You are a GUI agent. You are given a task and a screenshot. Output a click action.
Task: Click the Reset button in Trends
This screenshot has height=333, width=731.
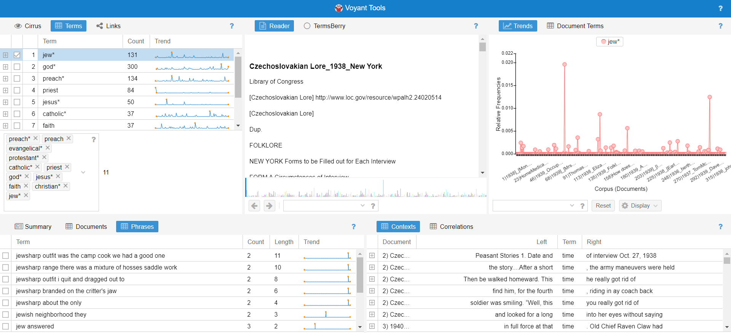pyautogui.click(x=603, y=206)
